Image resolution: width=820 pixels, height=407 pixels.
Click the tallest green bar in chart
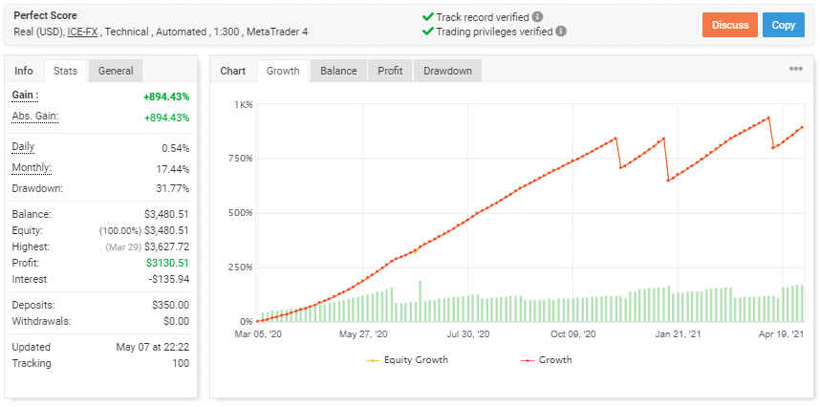point(420,301)
